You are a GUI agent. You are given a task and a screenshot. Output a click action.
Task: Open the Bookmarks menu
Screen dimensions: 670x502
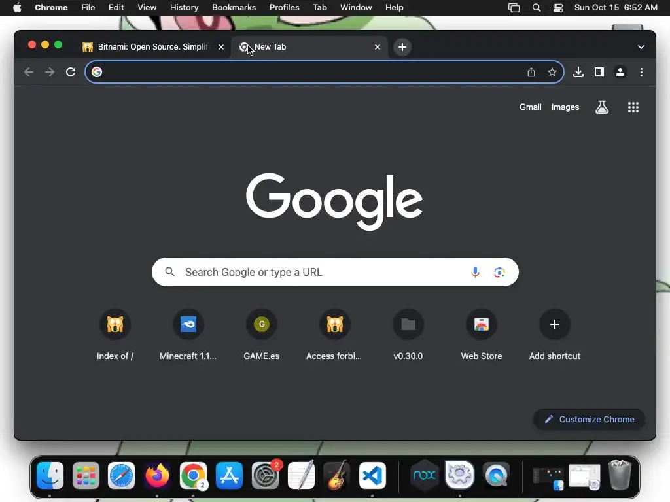pos(234,8)
